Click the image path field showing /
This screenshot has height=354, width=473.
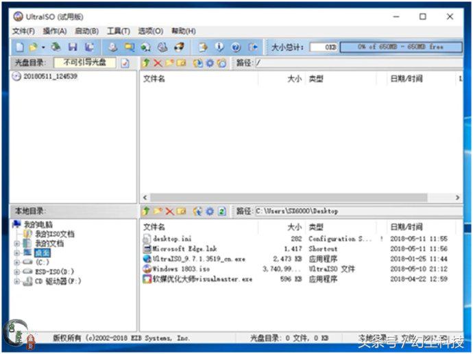pyautogui.click(x=359, y=62)
